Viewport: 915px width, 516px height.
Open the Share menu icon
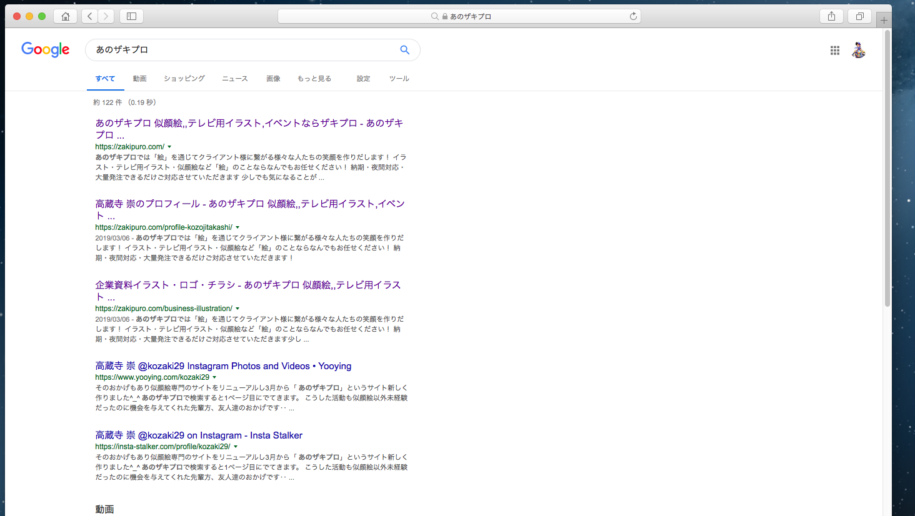pos(831,16)
